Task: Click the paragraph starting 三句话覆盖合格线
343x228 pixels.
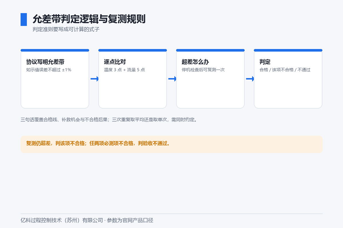Action: pyautogui.click(x=109, y=120)
